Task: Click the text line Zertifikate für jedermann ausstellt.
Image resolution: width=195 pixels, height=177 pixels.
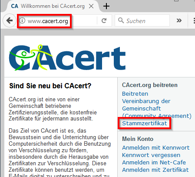Action: 51,119
